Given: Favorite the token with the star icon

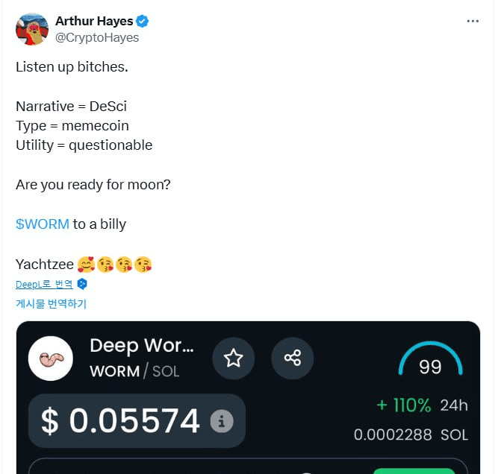Looking at the screenshot, I should click(234, 358).
